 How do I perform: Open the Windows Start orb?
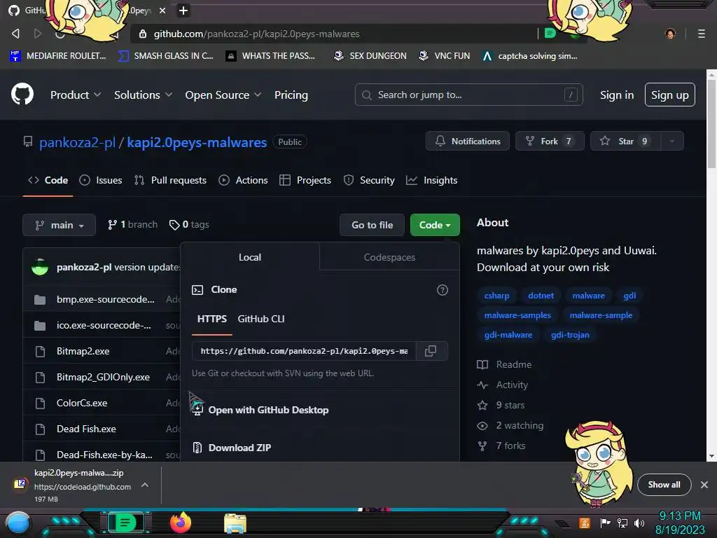[x=18, y=523]
